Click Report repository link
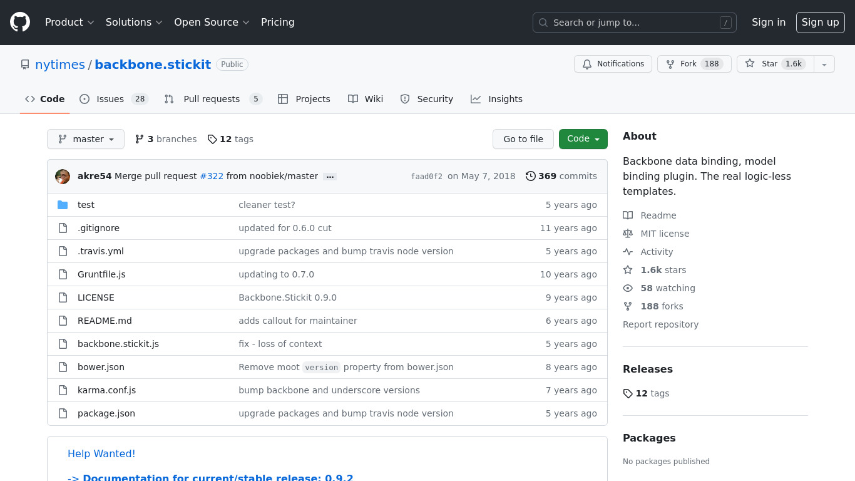Viewport: 855px width, 481px height. pos(660,324)
